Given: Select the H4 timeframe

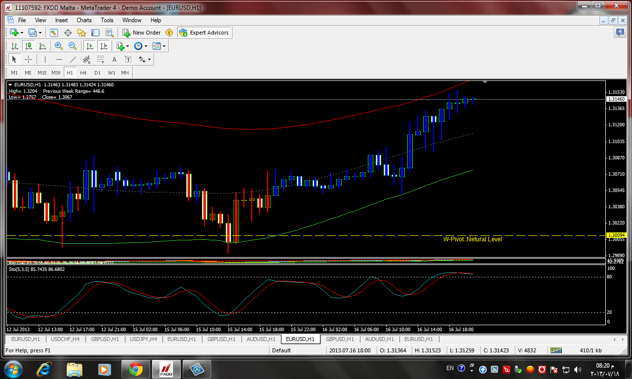Looking at the screenshot, I should tap(83, 73).
